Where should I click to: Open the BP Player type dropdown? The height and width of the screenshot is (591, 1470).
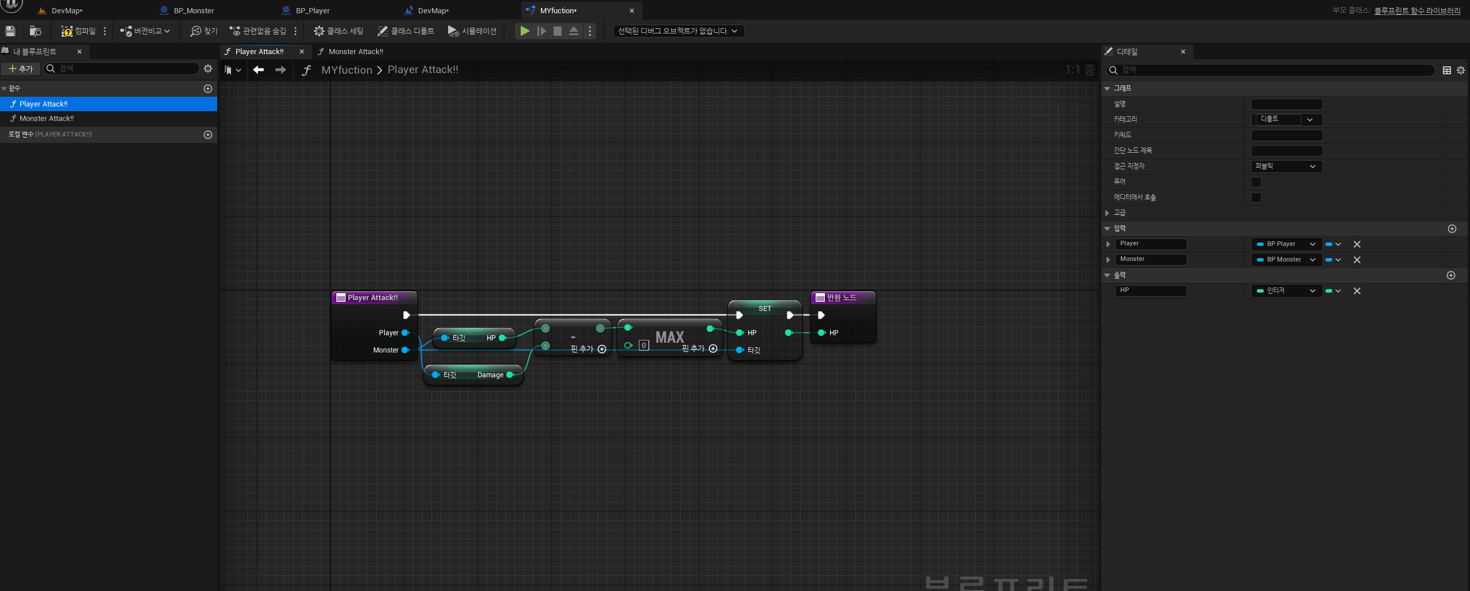1286,244
